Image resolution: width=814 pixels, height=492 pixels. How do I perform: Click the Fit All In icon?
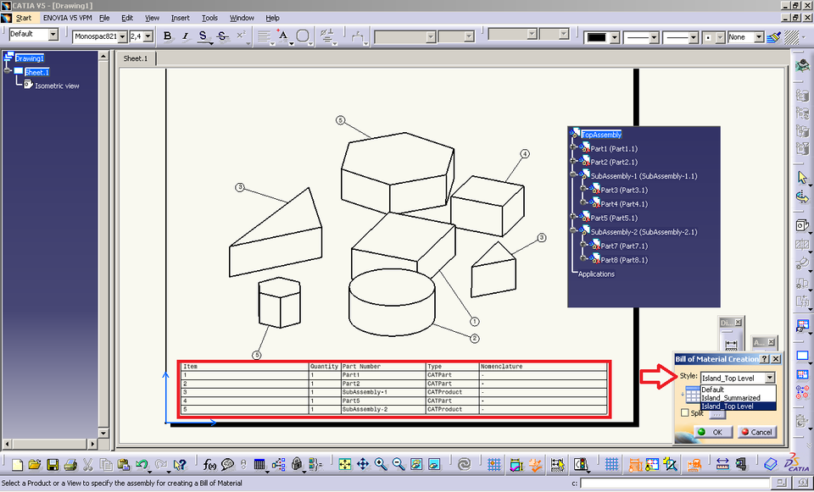[345, 464]
